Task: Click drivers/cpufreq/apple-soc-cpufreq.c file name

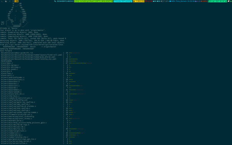Action: pyautogui.click(x=18, y=102)
